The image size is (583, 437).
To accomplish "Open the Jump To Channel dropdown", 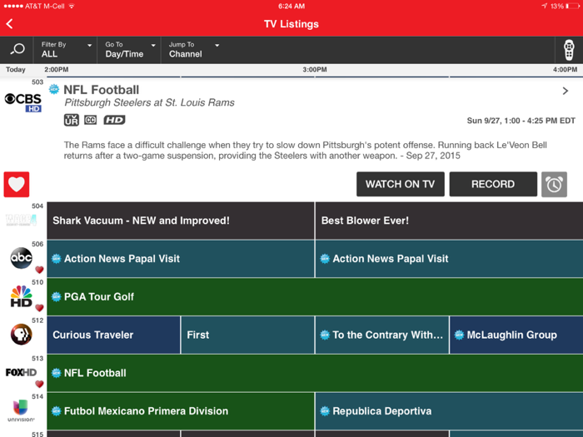I will click(193, 50).
